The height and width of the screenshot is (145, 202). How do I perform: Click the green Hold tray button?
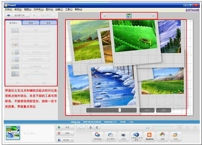pyautogui.click(x=65, y=127)
